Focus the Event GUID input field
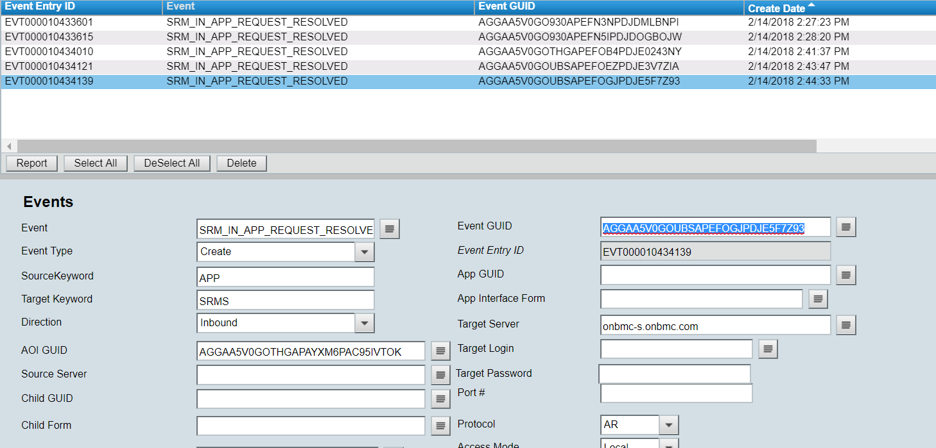 (716, 227)
